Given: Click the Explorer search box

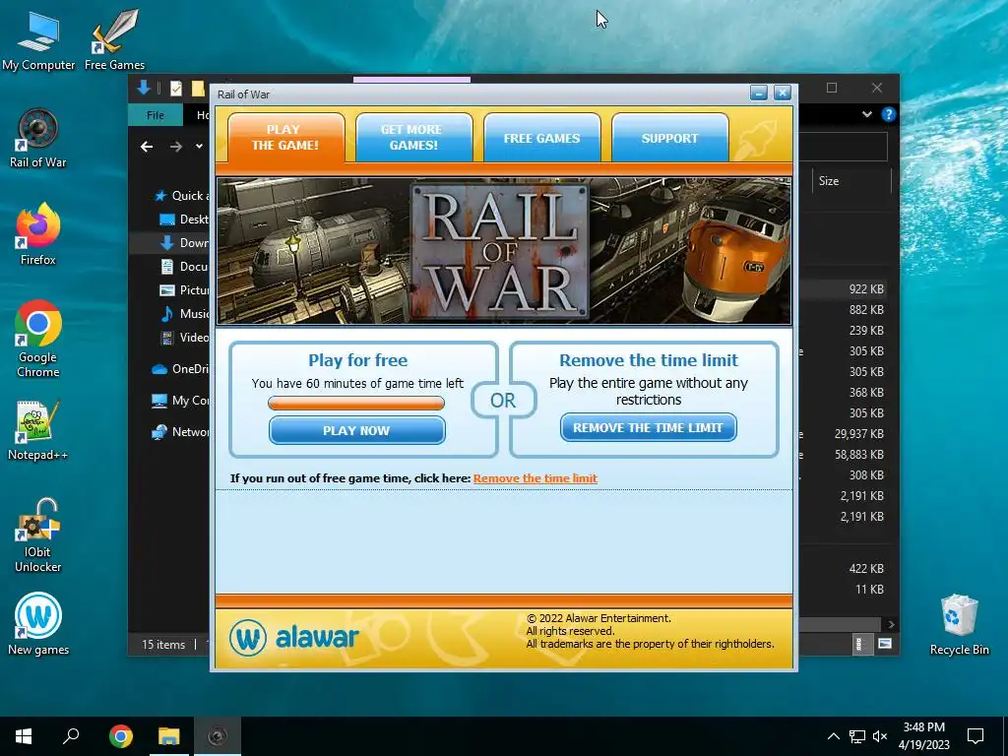Looking at the screenshot, I should click(x=843, y=147).
